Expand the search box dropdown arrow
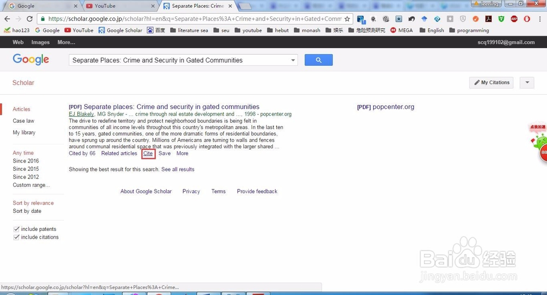 click(x=293, y=60)
